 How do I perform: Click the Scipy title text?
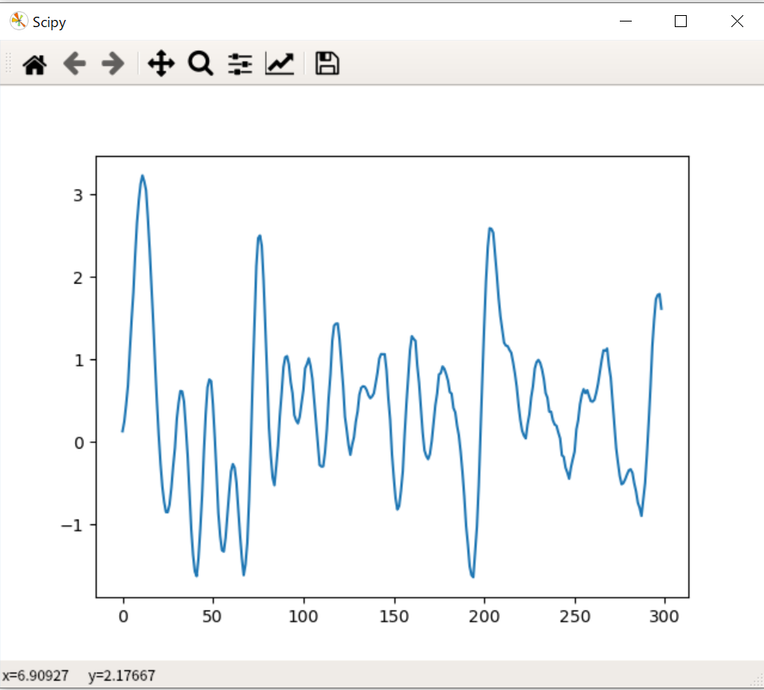pos(49,22)
